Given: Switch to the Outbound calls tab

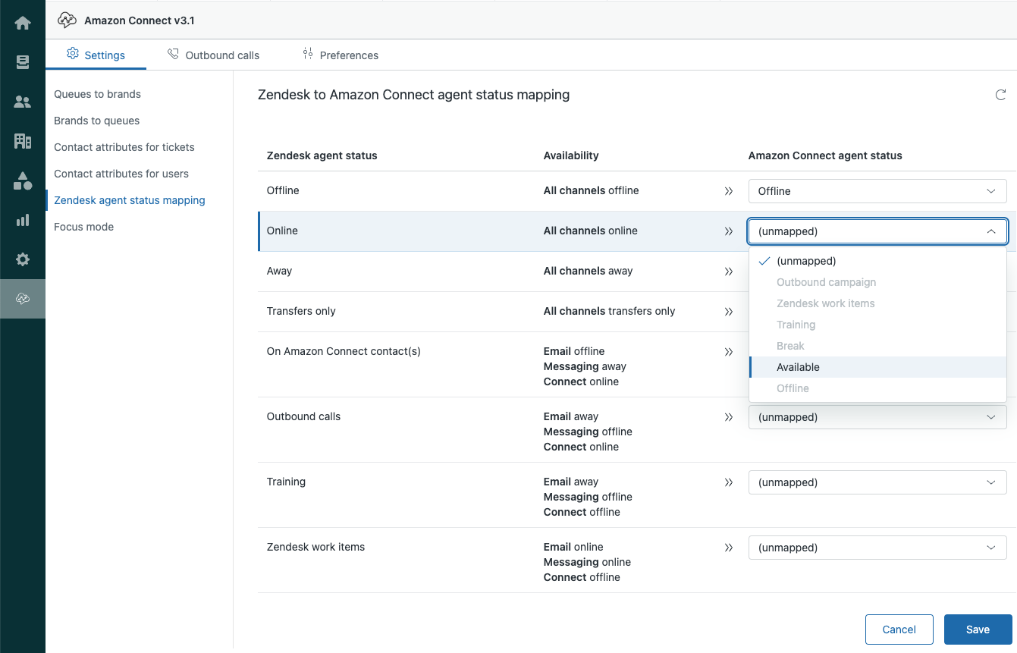Looking at the screenshot, I should 214,55.
